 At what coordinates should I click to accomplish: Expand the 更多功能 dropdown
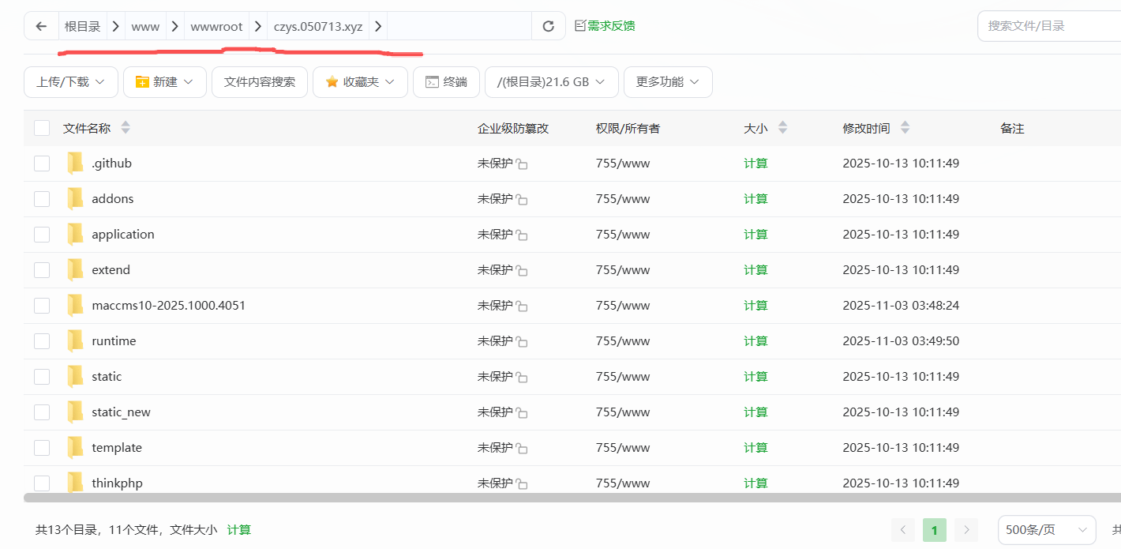668,82
